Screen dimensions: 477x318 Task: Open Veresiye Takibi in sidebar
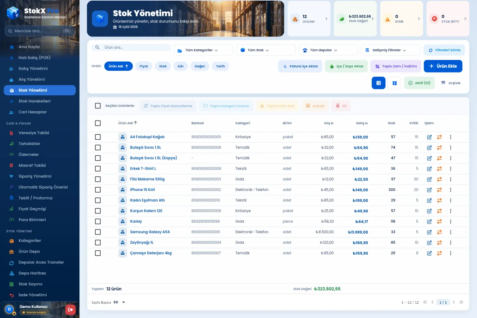point(40,133)
